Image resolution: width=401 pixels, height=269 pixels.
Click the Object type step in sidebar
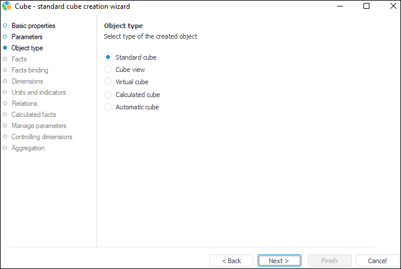(x=27, y=48)
